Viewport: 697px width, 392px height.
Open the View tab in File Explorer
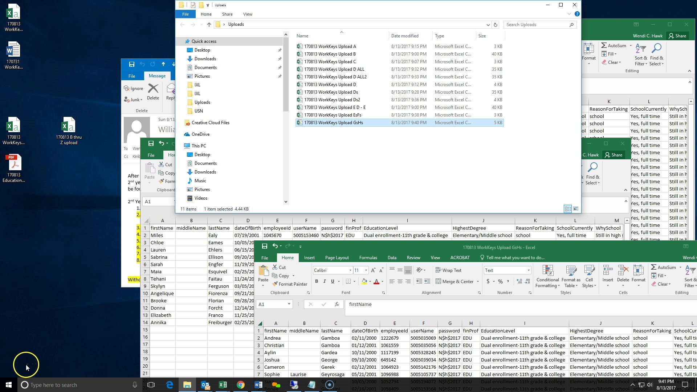[248, 14]
